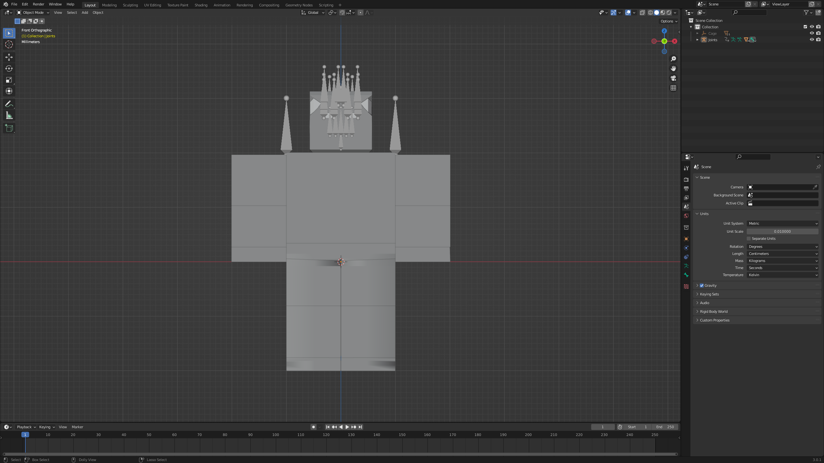This screenshot has height=463, width=824.
Task: Activate the Annotate tool
Action: [x=9, y=104]
